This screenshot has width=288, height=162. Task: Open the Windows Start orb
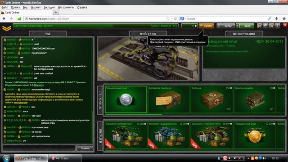6,158
